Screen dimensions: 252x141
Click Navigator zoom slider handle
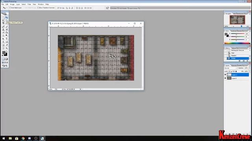pos(241,26)
